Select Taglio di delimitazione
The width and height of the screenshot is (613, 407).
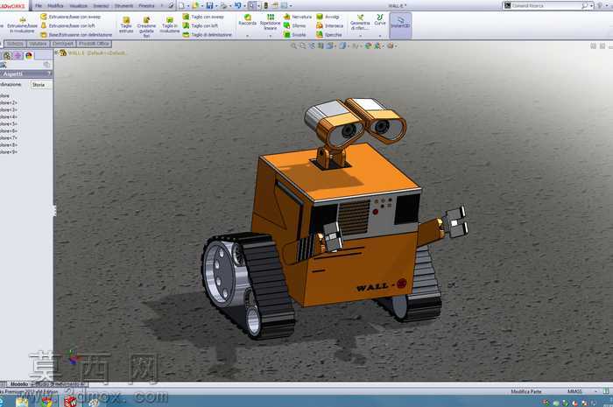click(208, 35)
